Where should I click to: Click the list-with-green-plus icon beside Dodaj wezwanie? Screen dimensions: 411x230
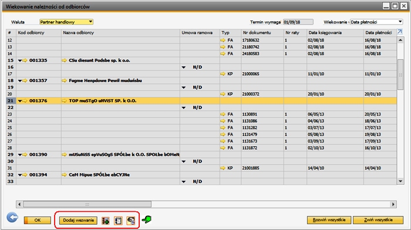coord(106,221)
